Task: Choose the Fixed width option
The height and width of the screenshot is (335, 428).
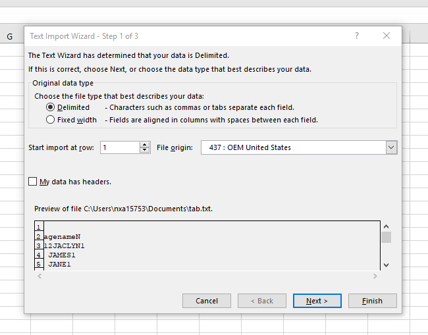Action: [x=51, y=120]
